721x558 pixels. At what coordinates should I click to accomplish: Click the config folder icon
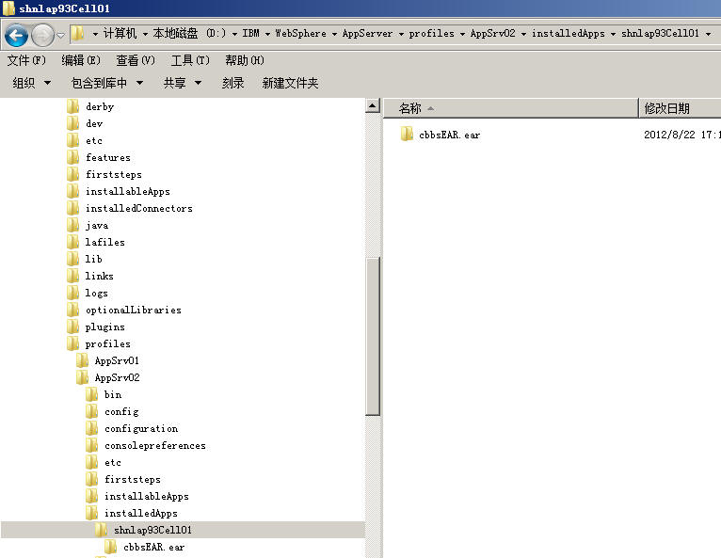click(91, 411)
